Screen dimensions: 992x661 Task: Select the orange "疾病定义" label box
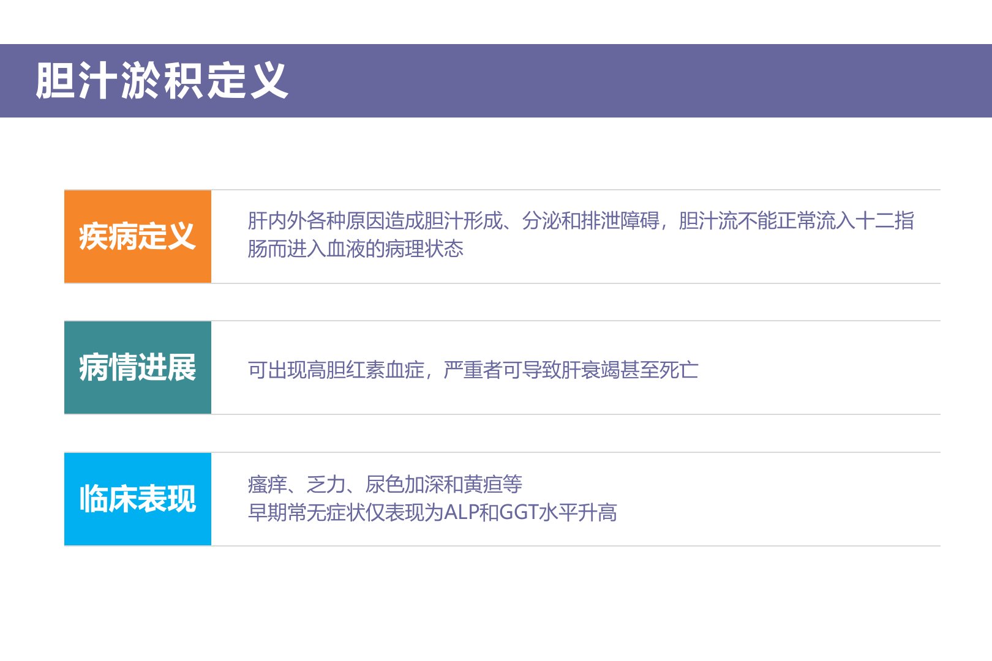pos(138,236)
